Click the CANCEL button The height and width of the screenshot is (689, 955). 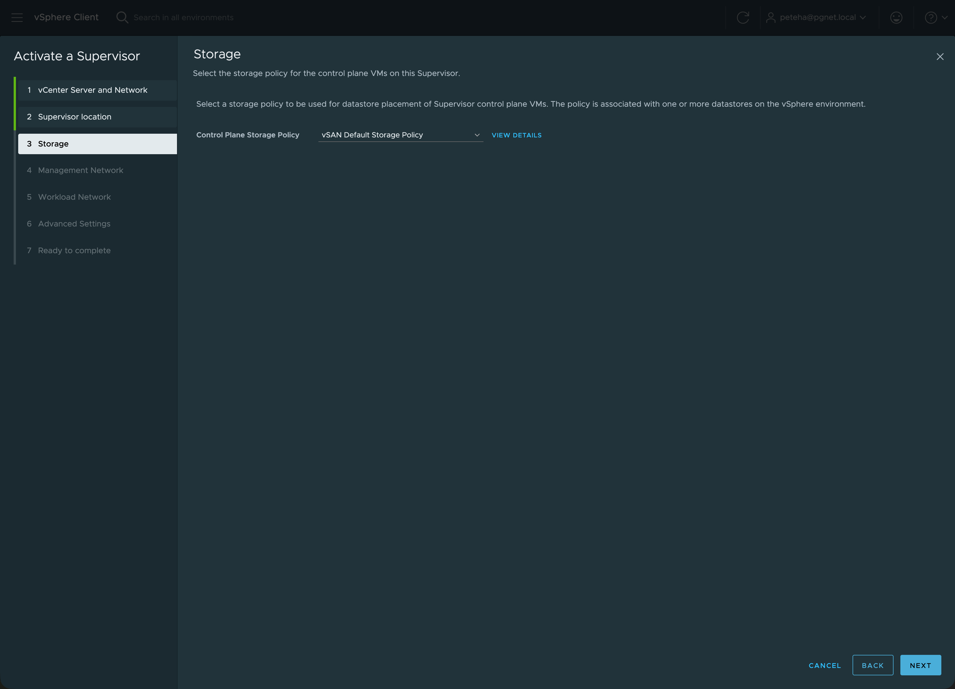tap(824, 665)
